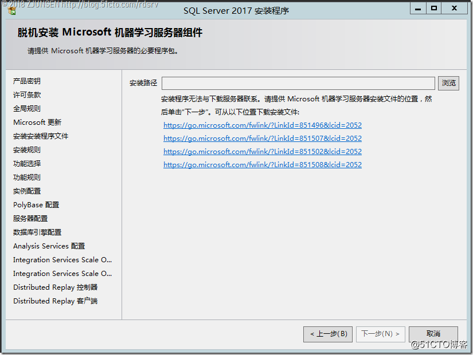Select the Microsoft 更新 step
Image resolution: width=473 pixels, height=355 pixels.
click(37, 123)
